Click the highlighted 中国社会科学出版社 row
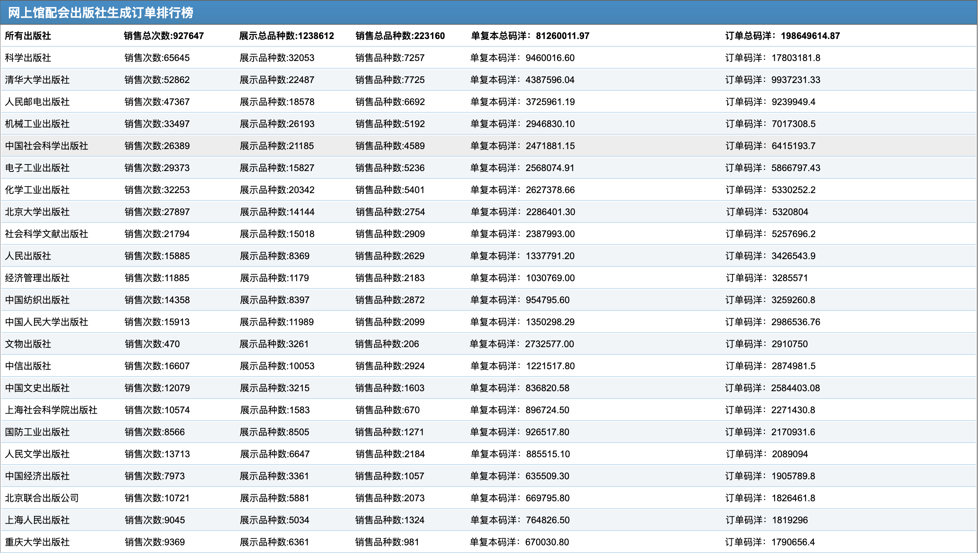Screen dimensions: 978x553 46,146
